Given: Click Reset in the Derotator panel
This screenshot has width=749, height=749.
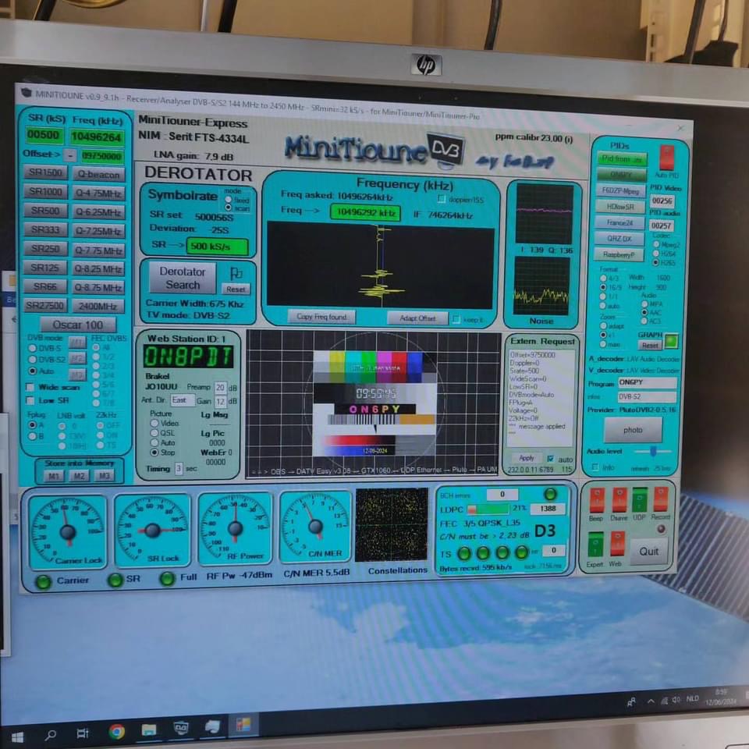Looking at the screenshot, I should pos(236,289).
